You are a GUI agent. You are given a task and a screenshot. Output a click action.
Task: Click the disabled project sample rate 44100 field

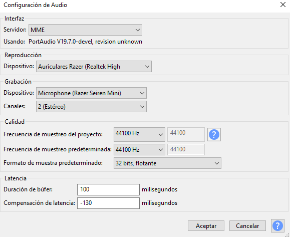coord(186,134)
